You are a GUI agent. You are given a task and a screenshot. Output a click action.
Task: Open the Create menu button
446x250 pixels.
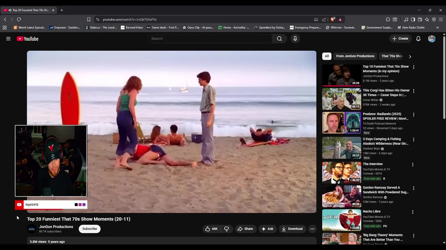click(x=400, y=39)
